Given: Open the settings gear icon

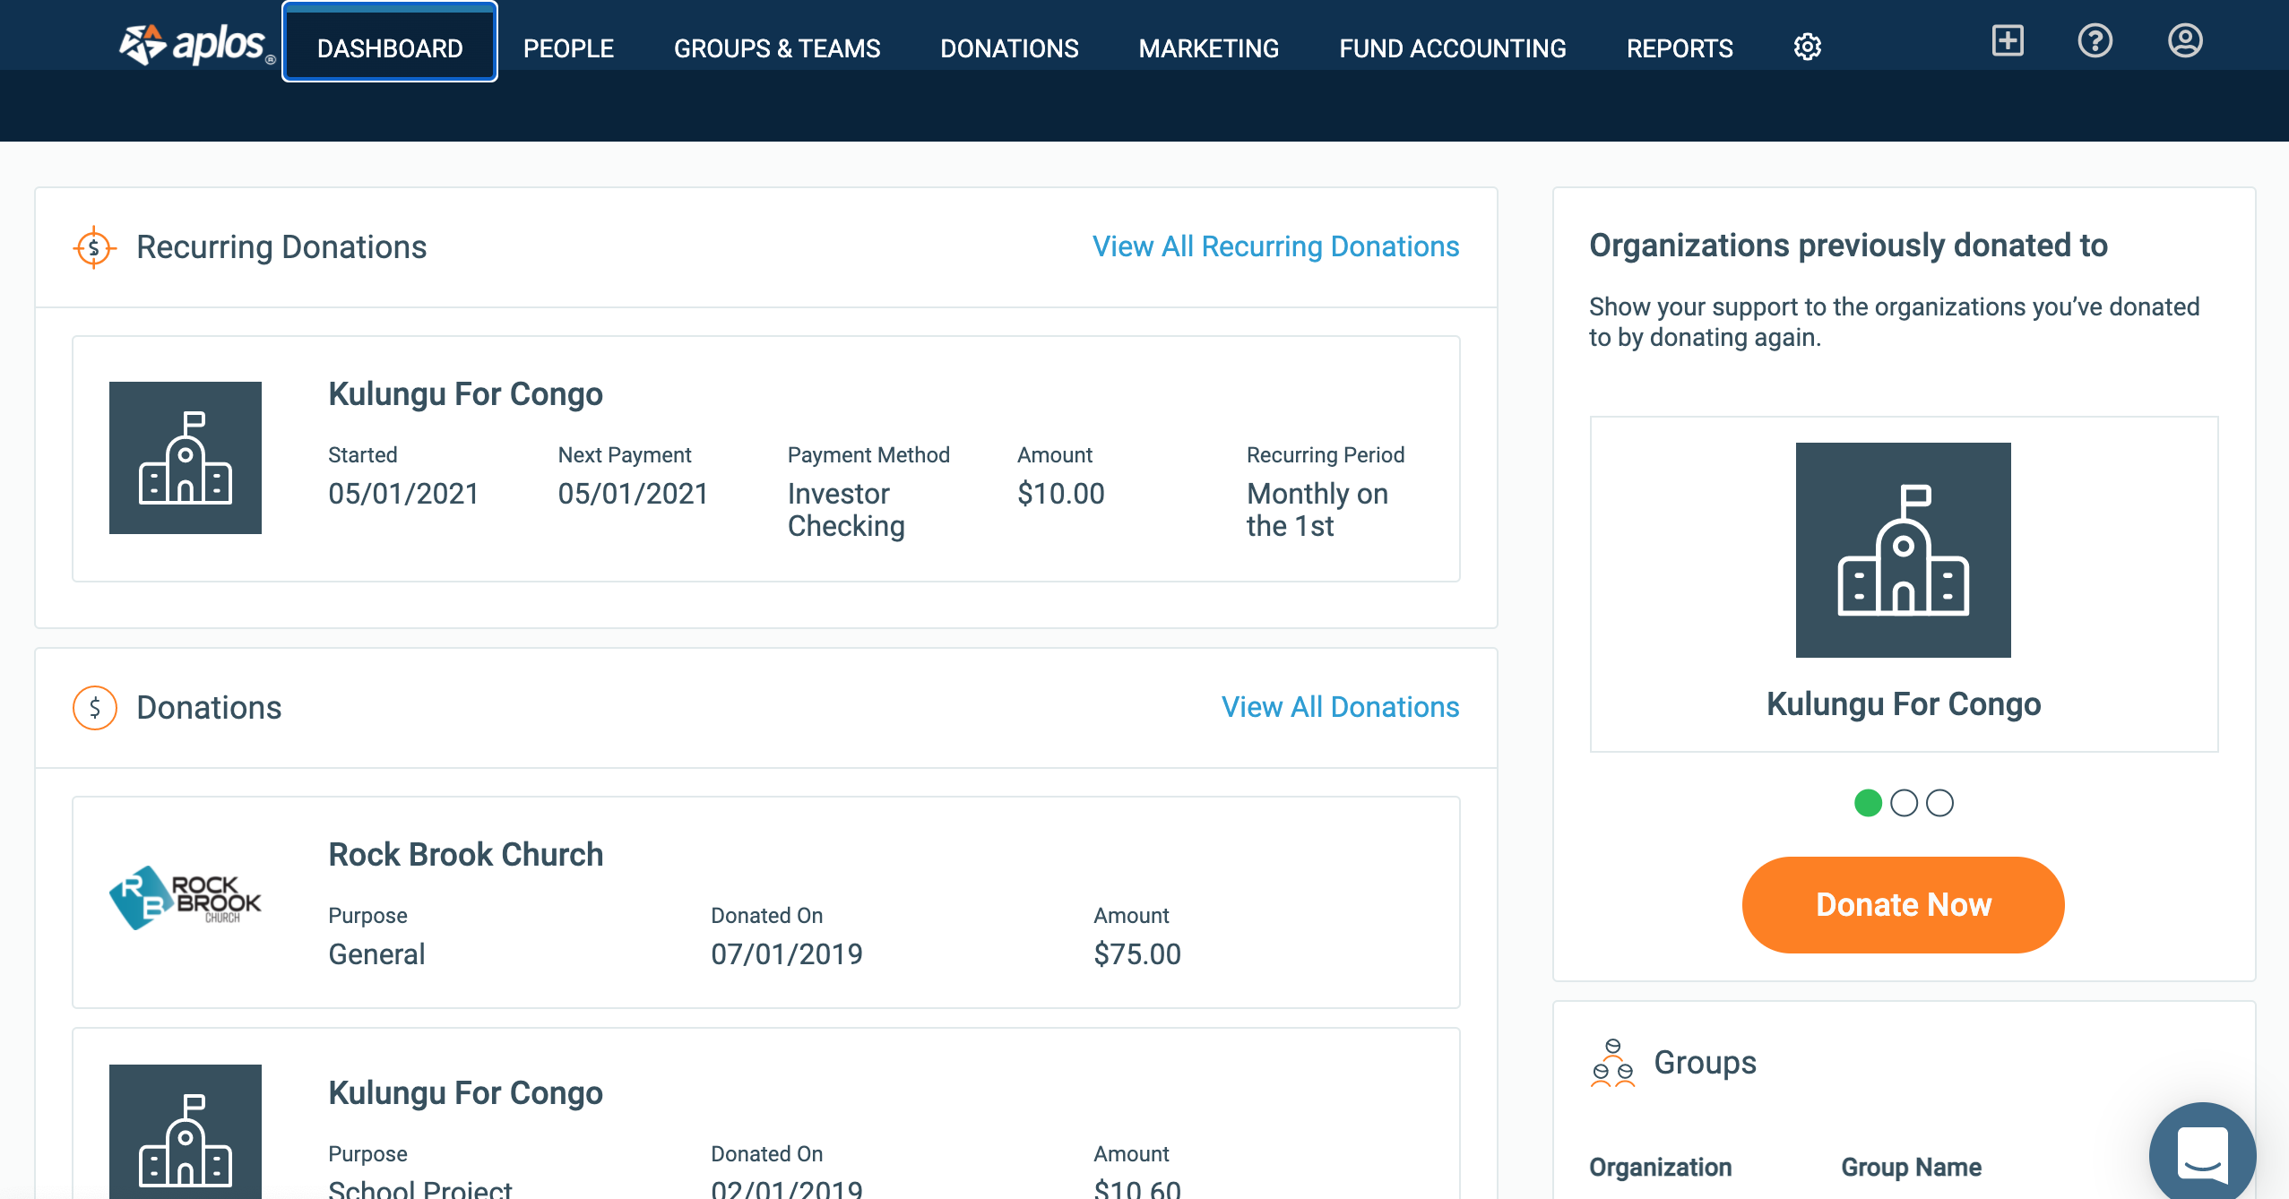Looking at the screenshot, I should (x=1807, y=47).
